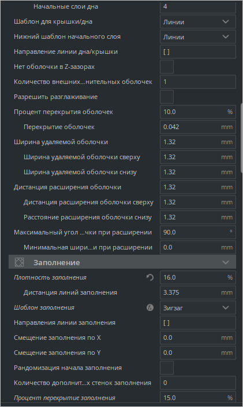This screenshot has height=407, width=243.
Task: Edit Процент перекрытия оболочек value
Action: 198,112
